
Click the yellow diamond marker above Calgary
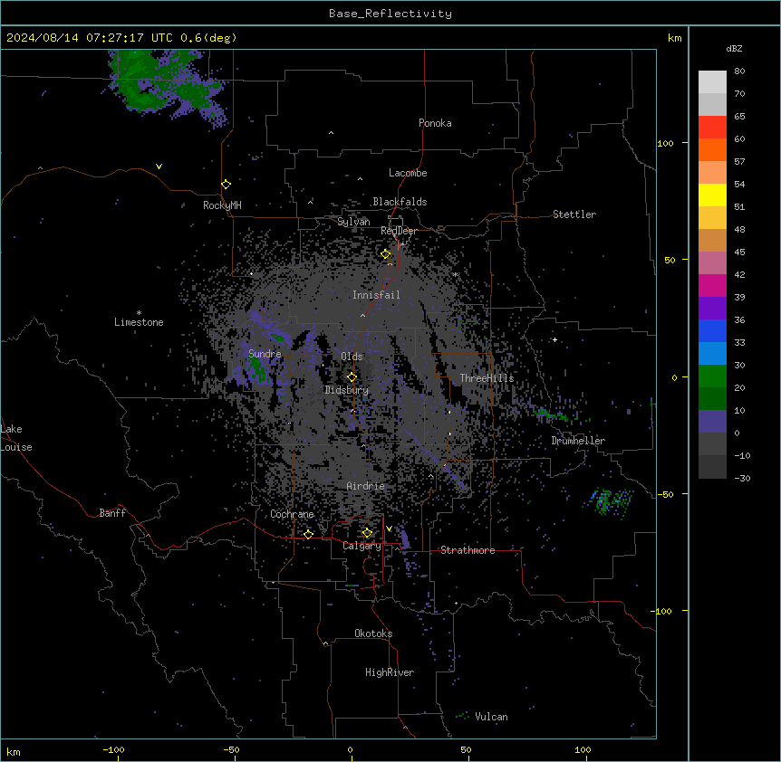[367, 533]
